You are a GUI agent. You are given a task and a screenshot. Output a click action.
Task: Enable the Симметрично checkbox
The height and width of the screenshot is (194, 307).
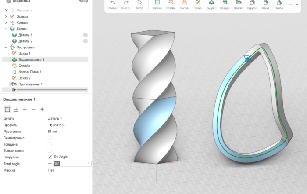click(50, 138)
